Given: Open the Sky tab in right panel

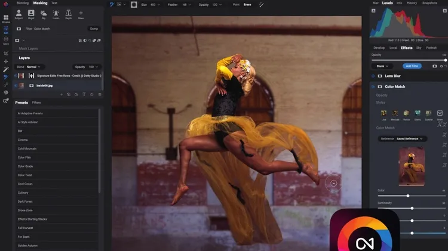Looking at the screenshot, I should [x=419, y=47].
